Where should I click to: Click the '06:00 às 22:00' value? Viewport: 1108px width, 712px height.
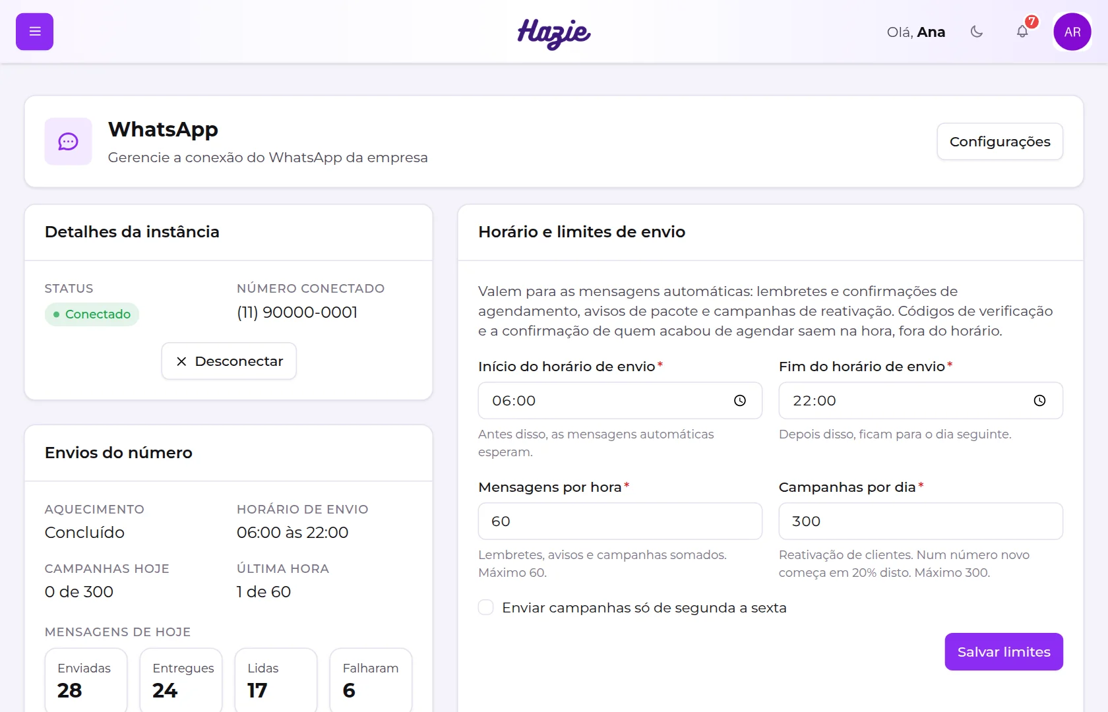click(292, 533)
